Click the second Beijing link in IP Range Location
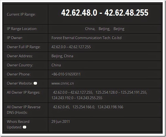The width and height of the screenshot is (166, 137). (x=119, y=29)
